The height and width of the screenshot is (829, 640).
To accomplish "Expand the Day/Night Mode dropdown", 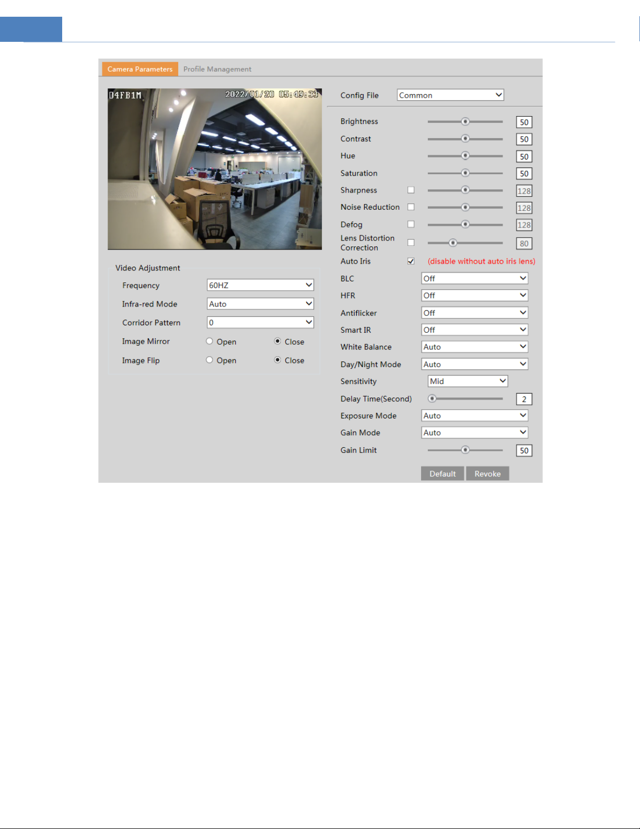I will click(x=475, y=364).
